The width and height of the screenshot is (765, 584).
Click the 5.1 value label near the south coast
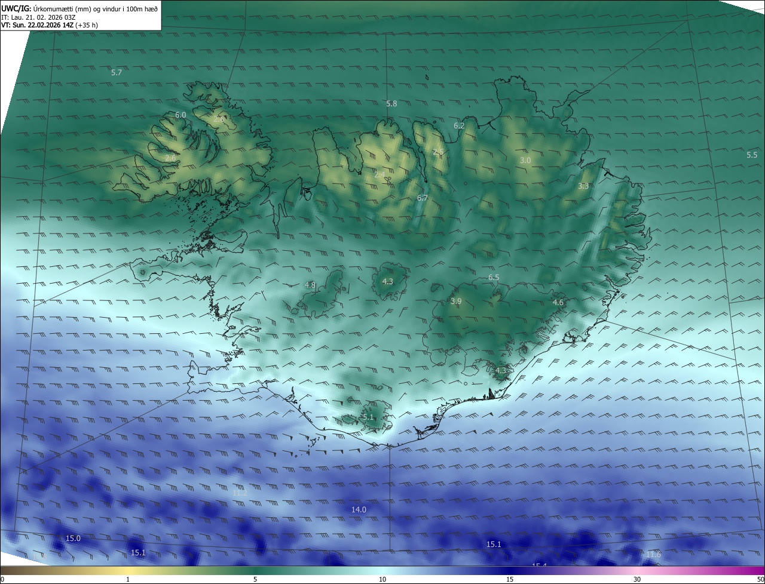(368, 417)
